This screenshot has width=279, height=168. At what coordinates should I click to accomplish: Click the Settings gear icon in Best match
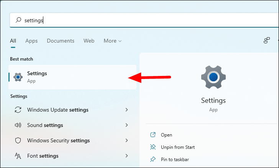coord(18,77)
